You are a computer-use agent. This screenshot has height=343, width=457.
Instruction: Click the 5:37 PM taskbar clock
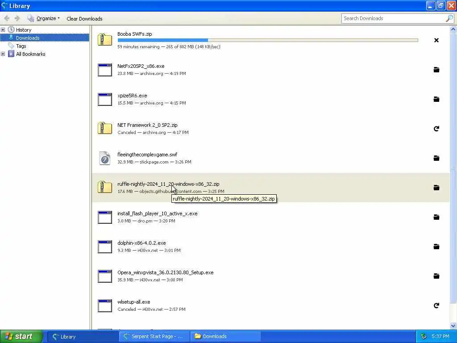point(440,336)
